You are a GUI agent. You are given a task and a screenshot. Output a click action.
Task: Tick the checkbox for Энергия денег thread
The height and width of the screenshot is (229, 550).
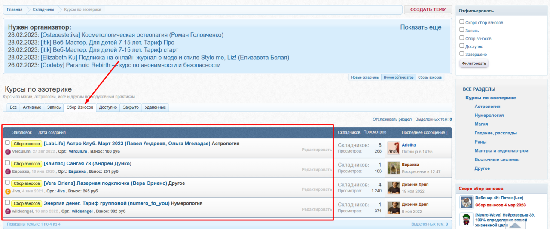7,202
